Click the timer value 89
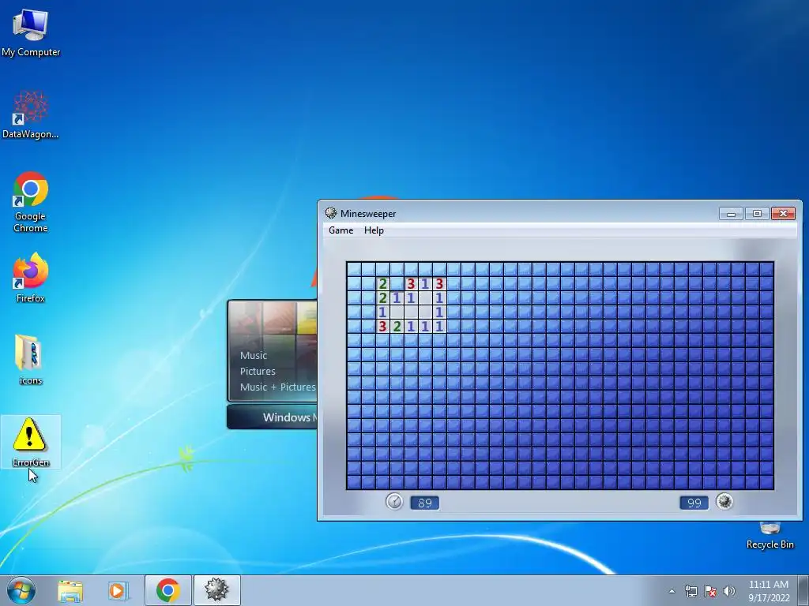The width and height of the screenshot is (809, 606). click(x=424, y=503)
